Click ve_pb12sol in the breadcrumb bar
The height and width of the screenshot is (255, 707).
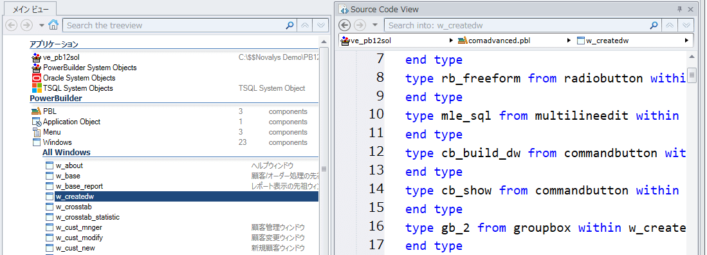pos(371,41)
